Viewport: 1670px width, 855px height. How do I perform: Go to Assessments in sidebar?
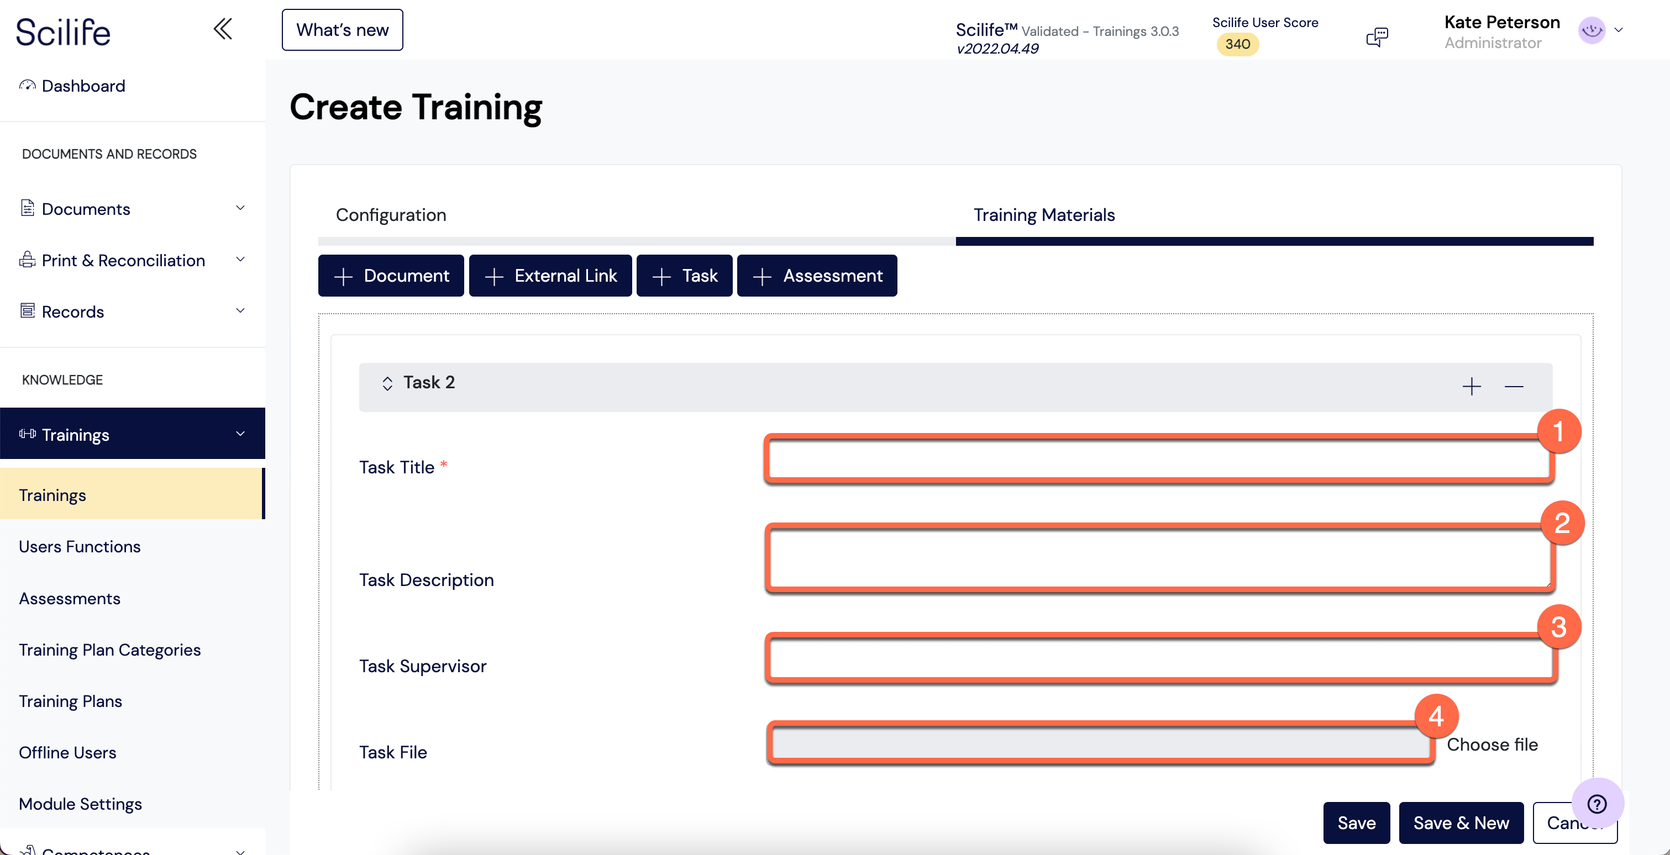(70, 599)
